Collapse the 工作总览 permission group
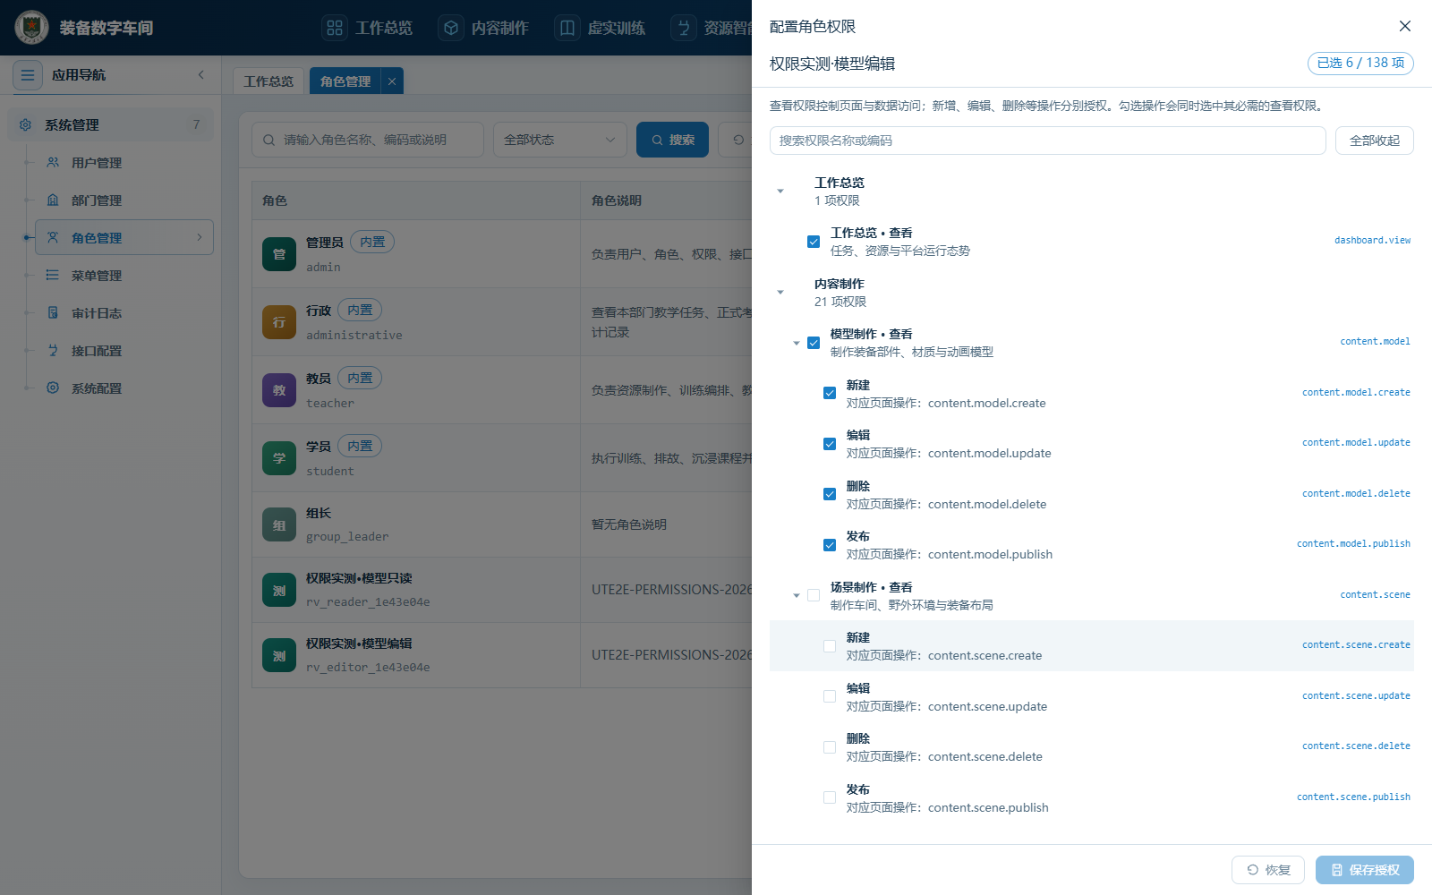 click(x=780, y=192)
